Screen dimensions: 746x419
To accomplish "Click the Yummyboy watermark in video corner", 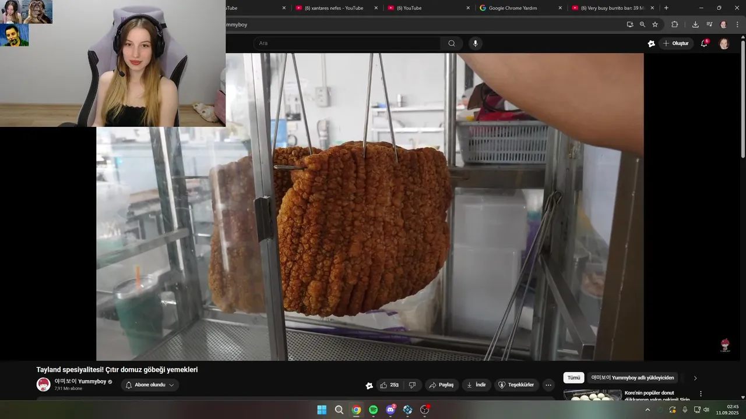I will [724, 345].
